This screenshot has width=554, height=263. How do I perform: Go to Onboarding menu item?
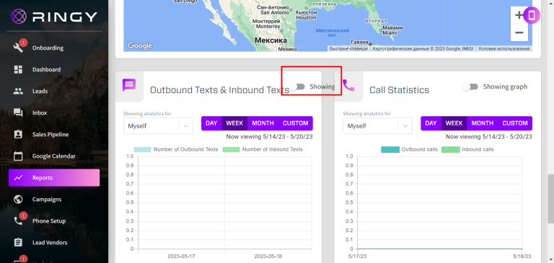pos(54,48)
